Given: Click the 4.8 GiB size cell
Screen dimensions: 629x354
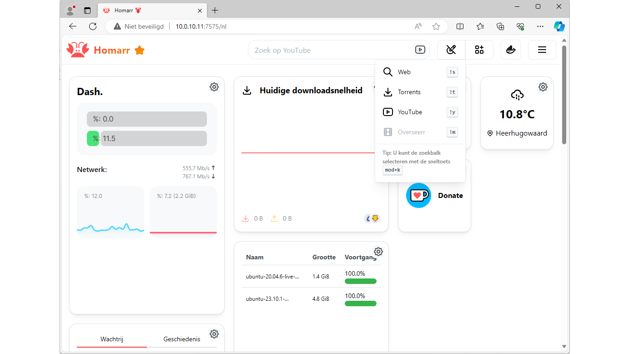Looking at the screenshot, I should coord(321,299).
